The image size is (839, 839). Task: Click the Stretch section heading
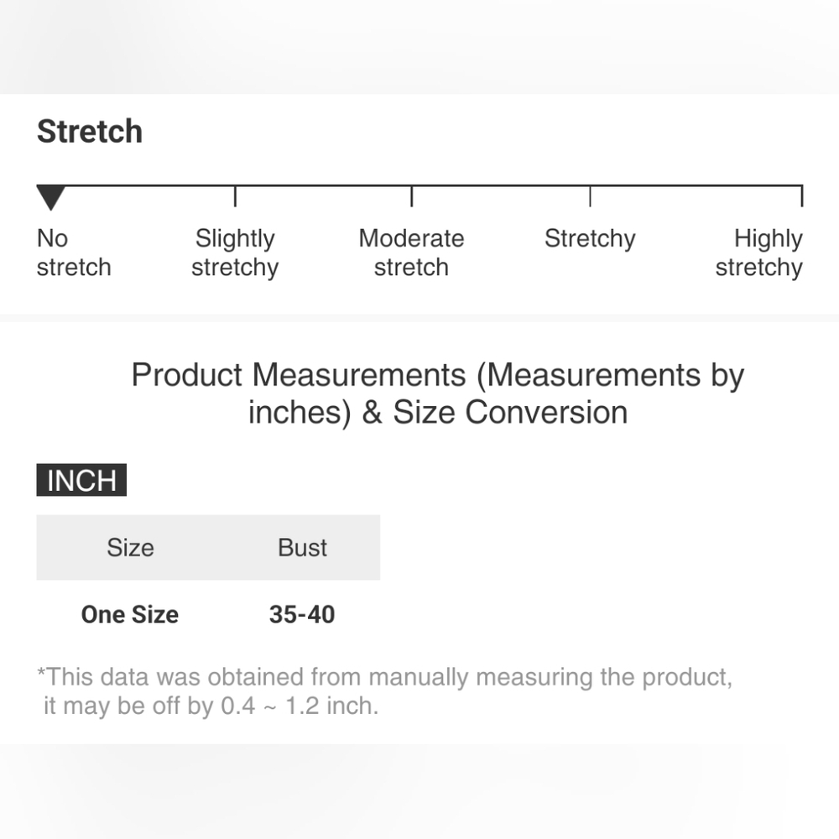[90, 132]
